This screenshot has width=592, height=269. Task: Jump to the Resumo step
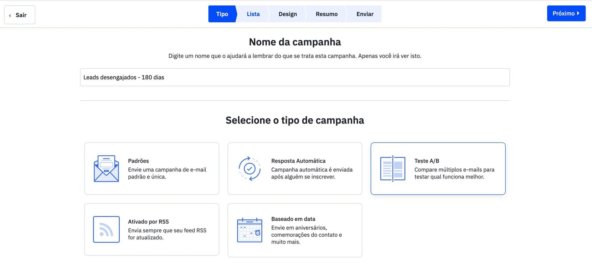click(x=327, y=14)
